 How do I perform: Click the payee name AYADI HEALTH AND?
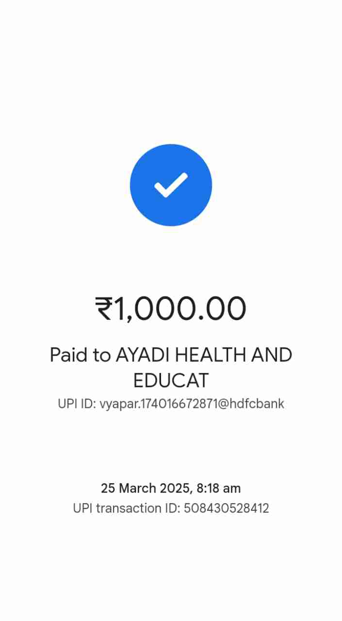coord(204,355)
